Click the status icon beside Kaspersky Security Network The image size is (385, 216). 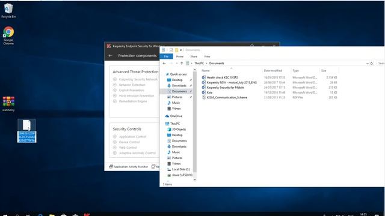(115, 79)
